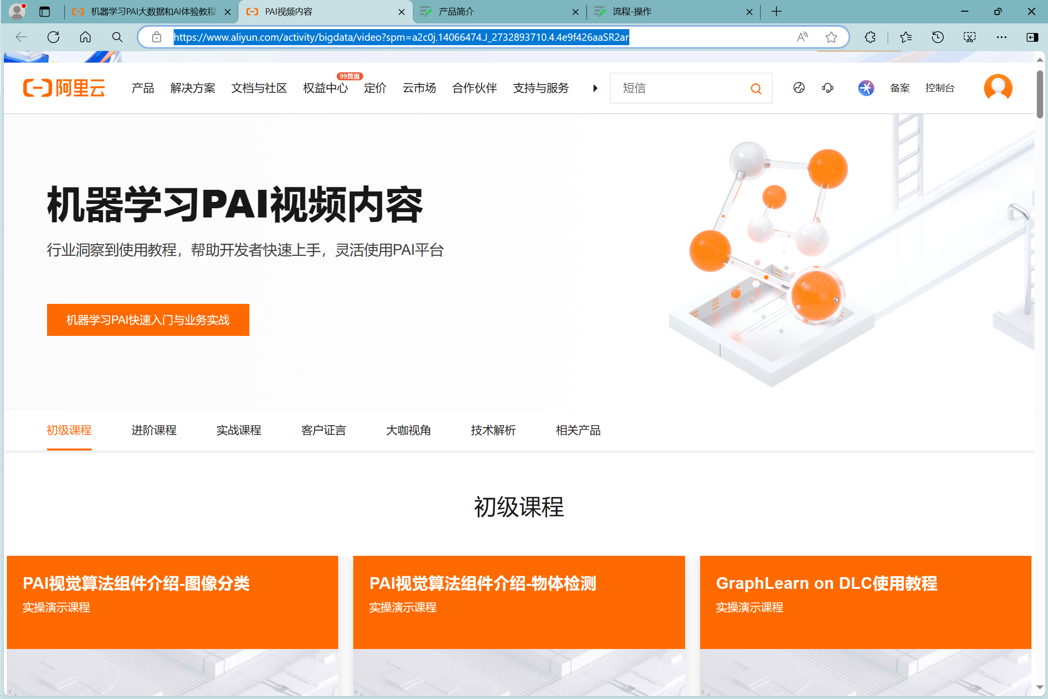Open the GraphLearn on DLC使用教程 card
Screen dimensions: 1048x699
[866, 625]
